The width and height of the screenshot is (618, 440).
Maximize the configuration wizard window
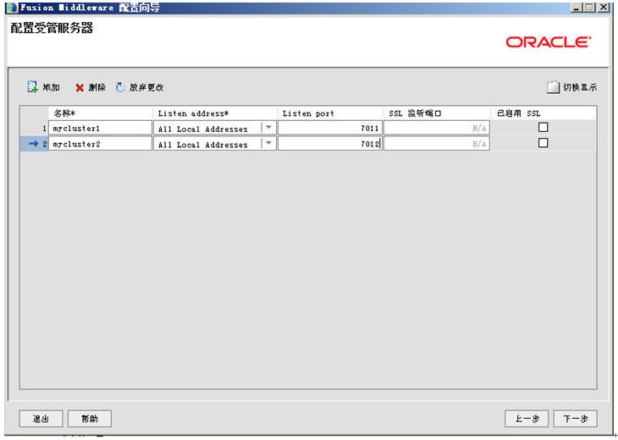[589, 7]
